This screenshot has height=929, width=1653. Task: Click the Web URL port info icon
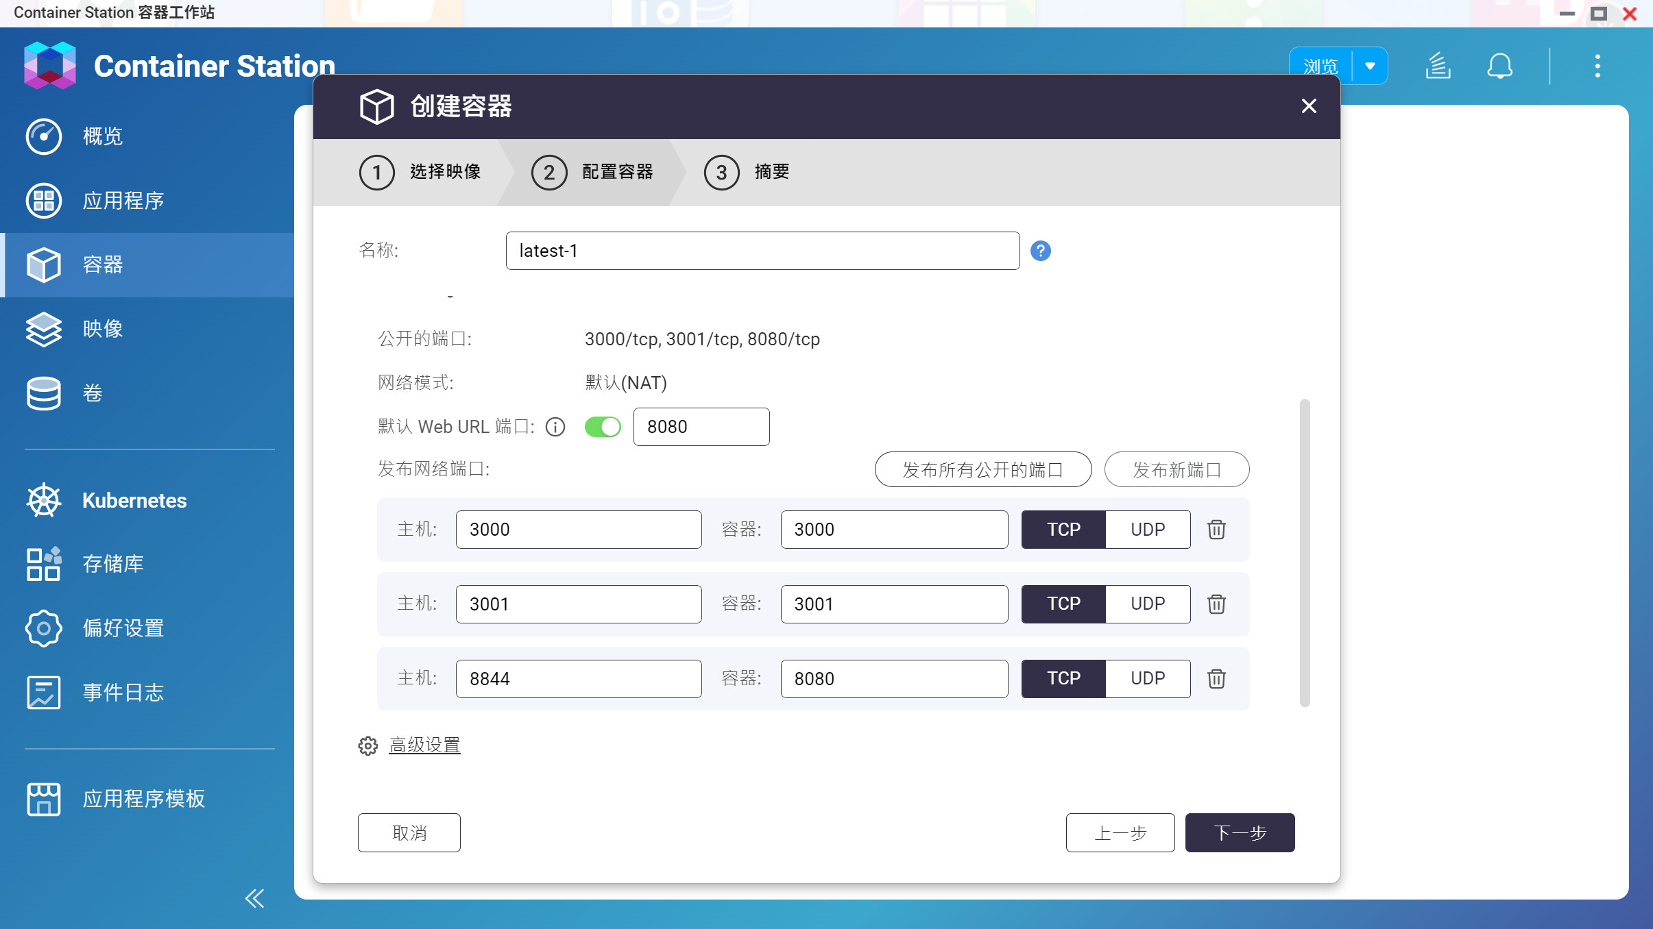point(555,427)
